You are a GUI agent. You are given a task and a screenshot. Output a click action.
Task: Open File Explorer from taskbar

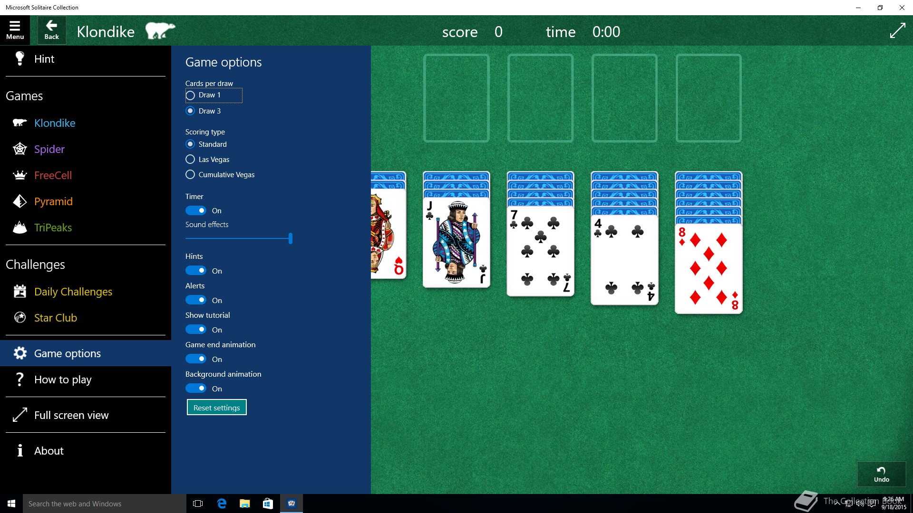[x=244, y=503]
